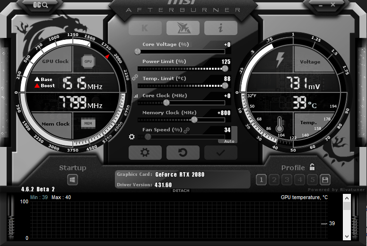This screenshot has width=367, height=246.
Task: Select profile slot 4
Action: [x=300, y=180]
